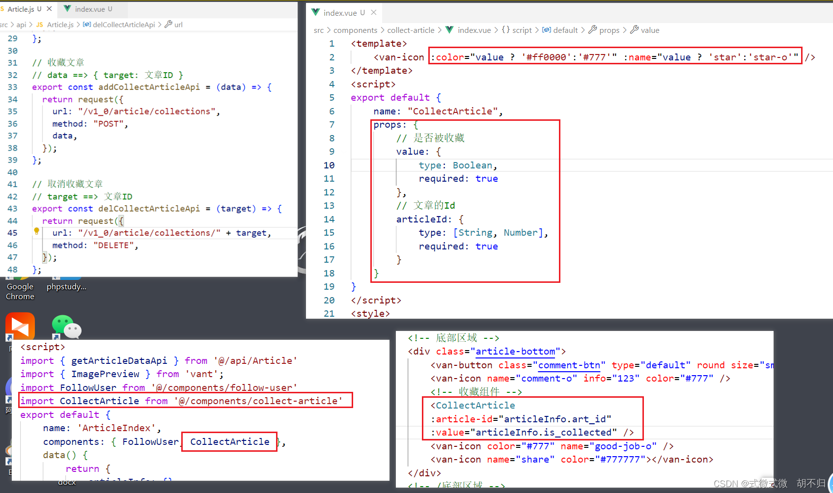Viewport: 833px width, 493px height.
Task: Click the comment-o van-icon line
Action: point(581,379)
